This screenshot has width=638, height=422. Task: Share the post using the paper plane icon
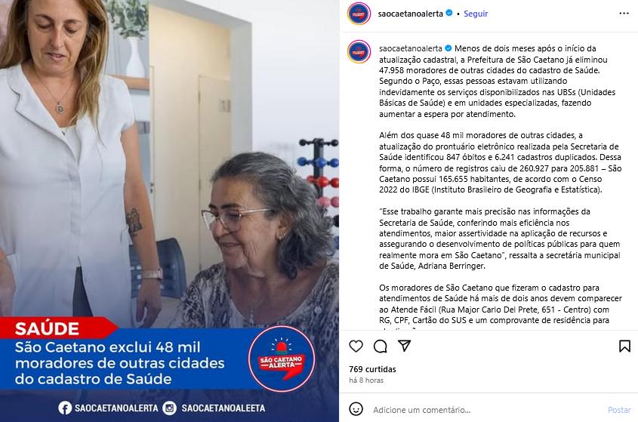pos(404,346)
